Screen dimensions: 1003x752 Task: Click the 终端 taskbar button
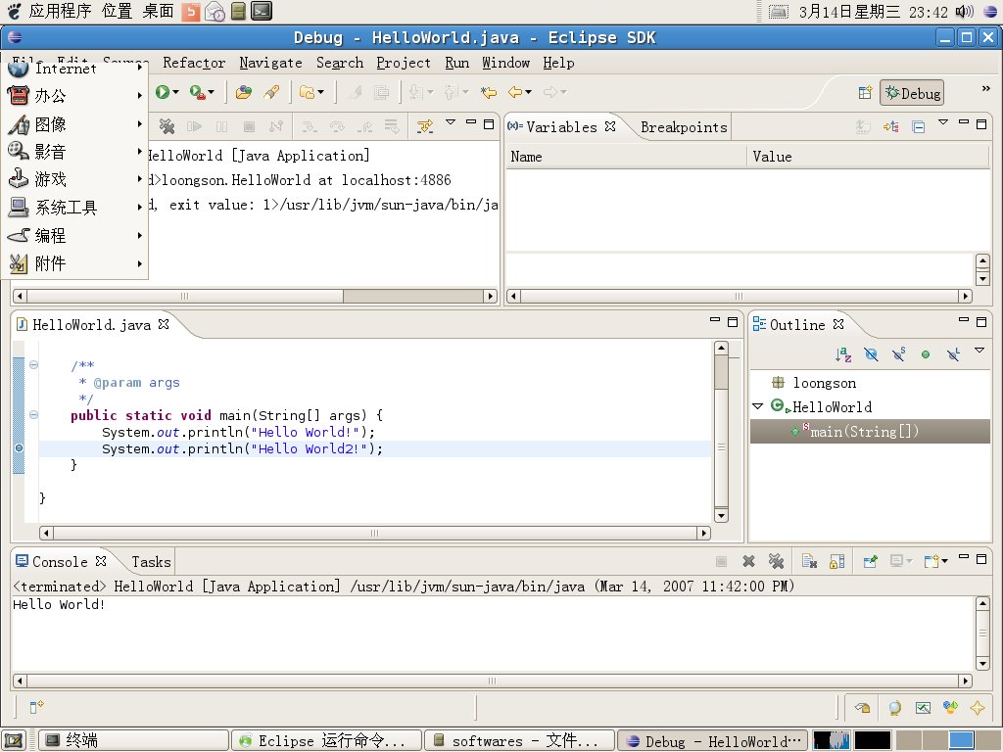pos(133,740)
